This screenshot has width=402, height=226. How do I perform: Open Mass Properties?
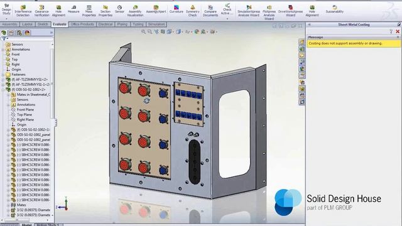[89, 11]
